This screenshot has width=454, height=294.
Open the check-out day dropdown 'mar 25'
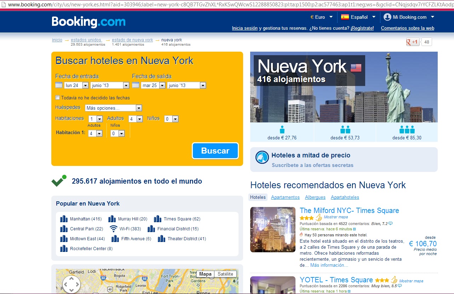pos(153,85)
